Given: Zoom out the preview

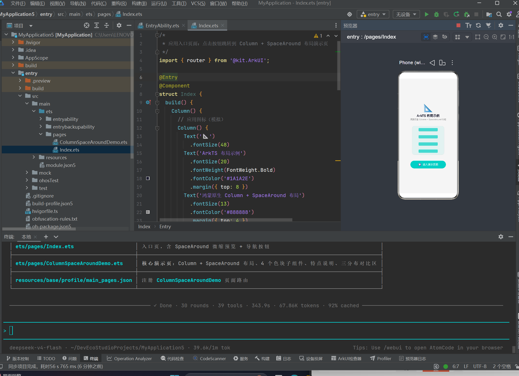Looking at the screenshot, I should click(486, 37).
